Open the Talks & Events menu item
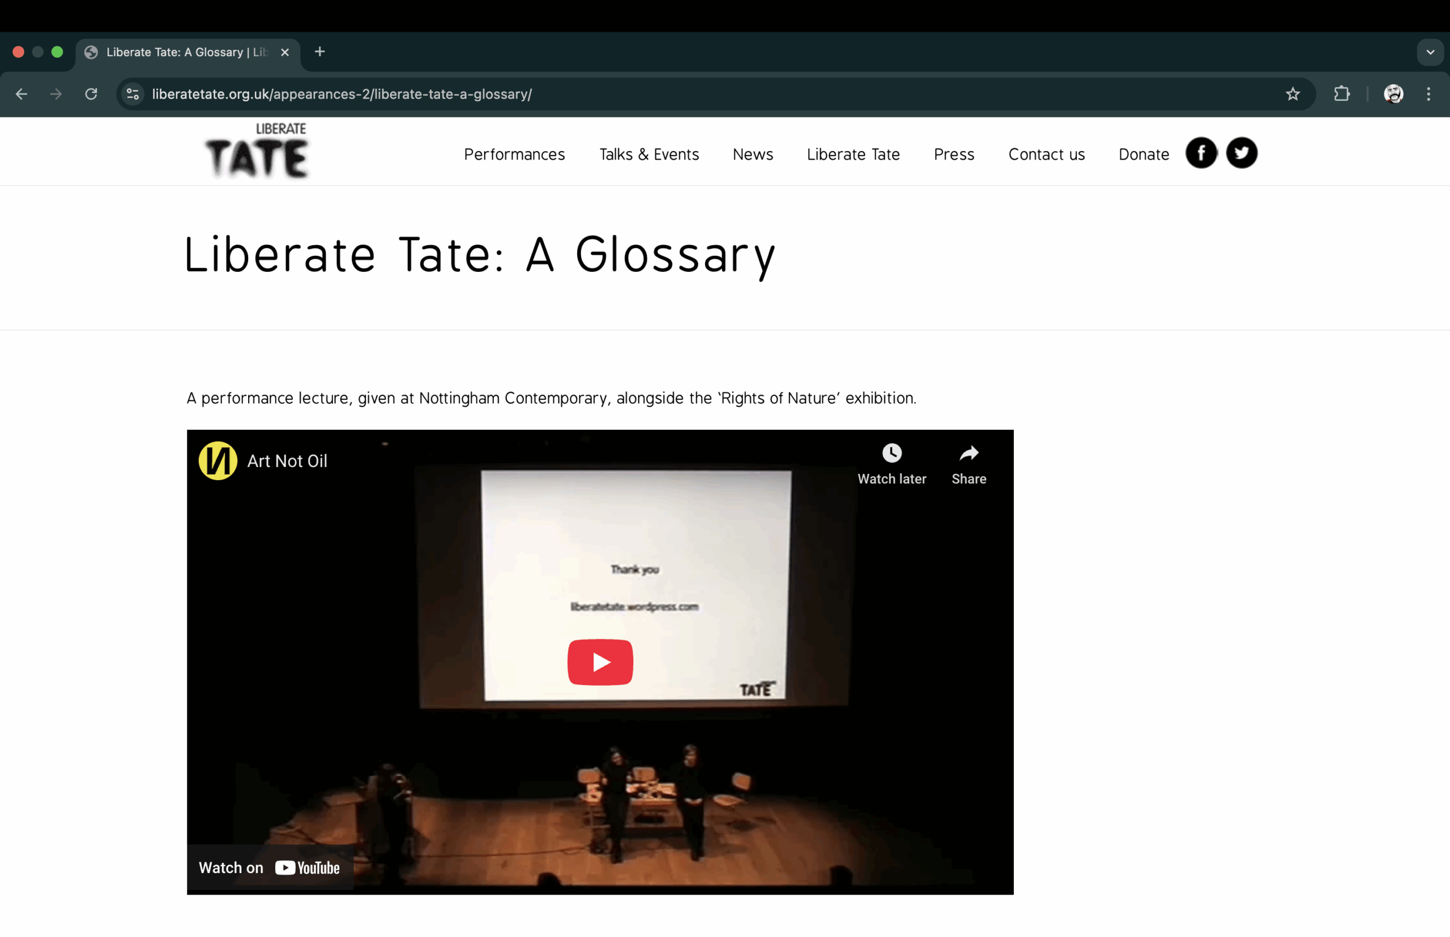 coord(649,155)
